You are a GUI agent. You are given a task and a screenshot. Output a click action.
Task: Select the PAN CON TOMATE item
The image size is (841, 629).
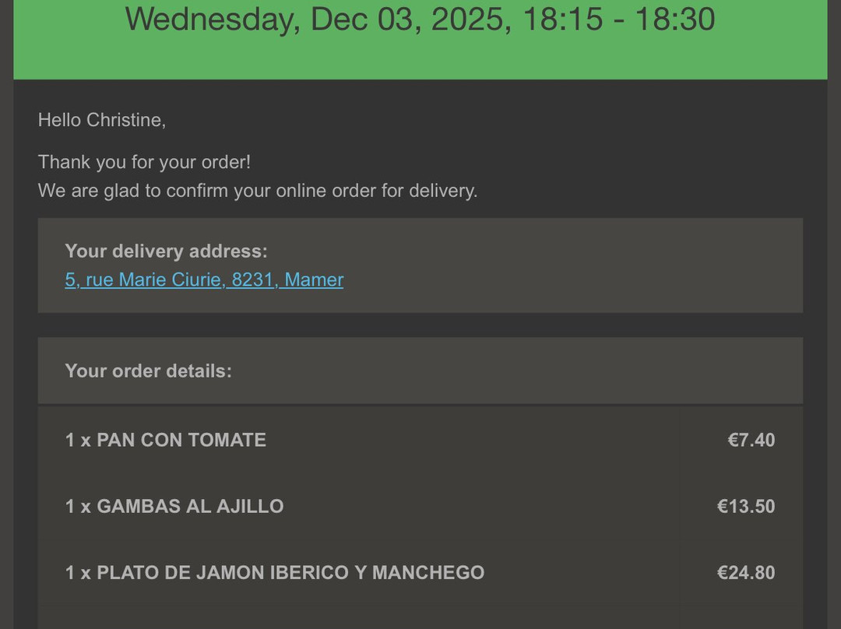click(166, 440)
